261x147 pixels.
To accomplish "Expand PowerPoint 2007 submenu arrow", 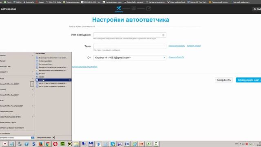I will (33, 106).
